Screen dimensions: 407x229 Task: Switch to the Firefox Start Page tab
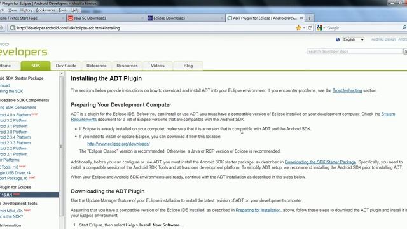click(32, 18)
